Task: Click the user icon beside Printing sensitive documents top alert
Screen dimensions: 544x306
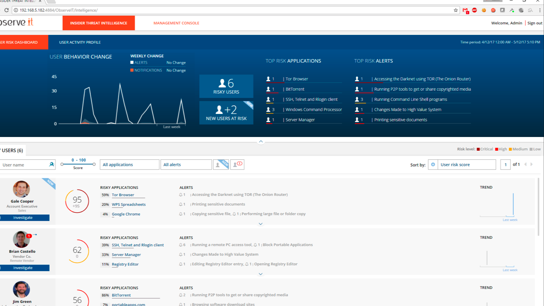Action: [x=357, y=120]
